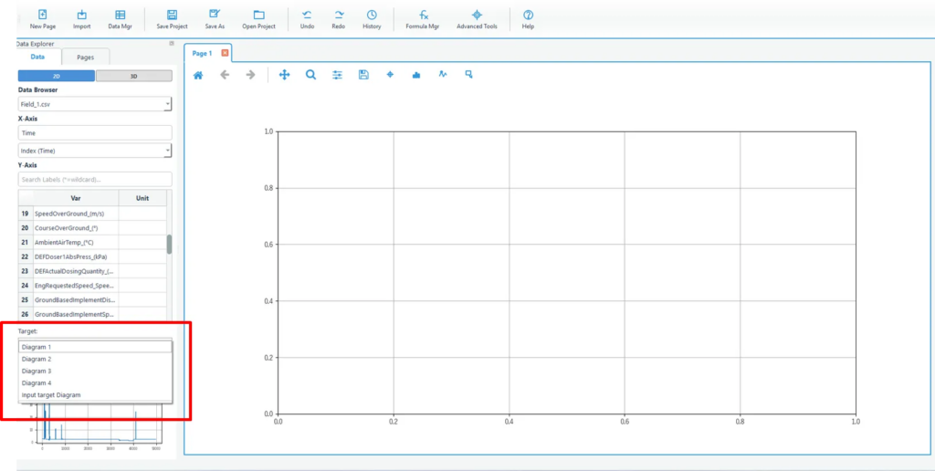Select the pan/move arrows tool
The width and height of the screenshot is (935, 471).
(x=284, y=75)
